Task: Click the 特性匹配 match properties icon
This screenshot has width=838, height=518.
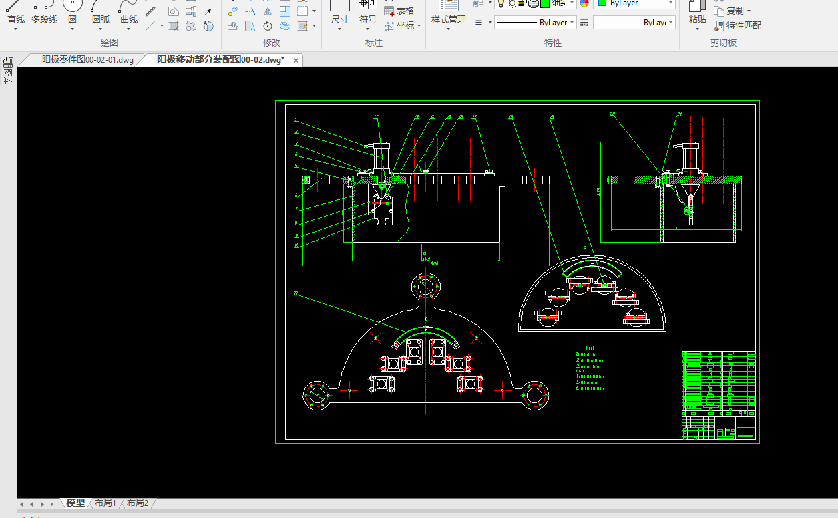Action: [737, 26]
